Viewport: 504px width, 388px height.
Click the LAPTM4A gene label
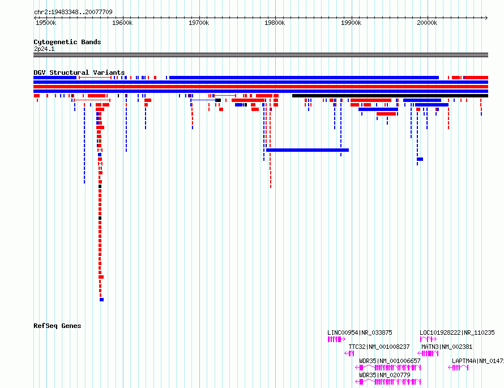click(477, 361)
